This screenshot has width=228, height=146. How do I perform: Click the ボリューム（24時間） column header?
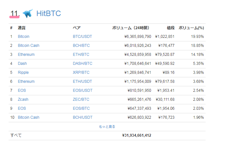(x=131, y=28)
